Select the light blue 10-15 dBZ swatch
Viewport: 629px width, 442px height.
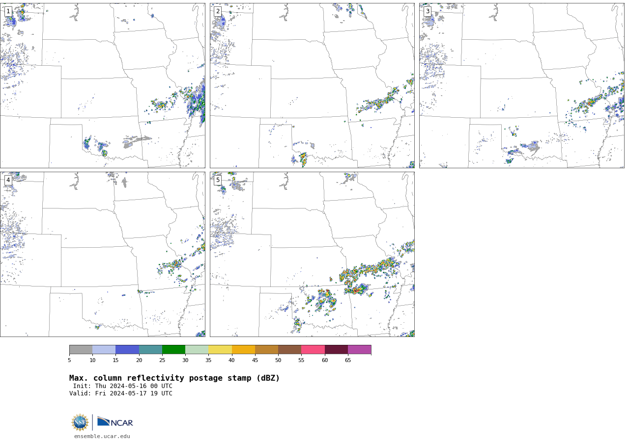pos(104,350)
